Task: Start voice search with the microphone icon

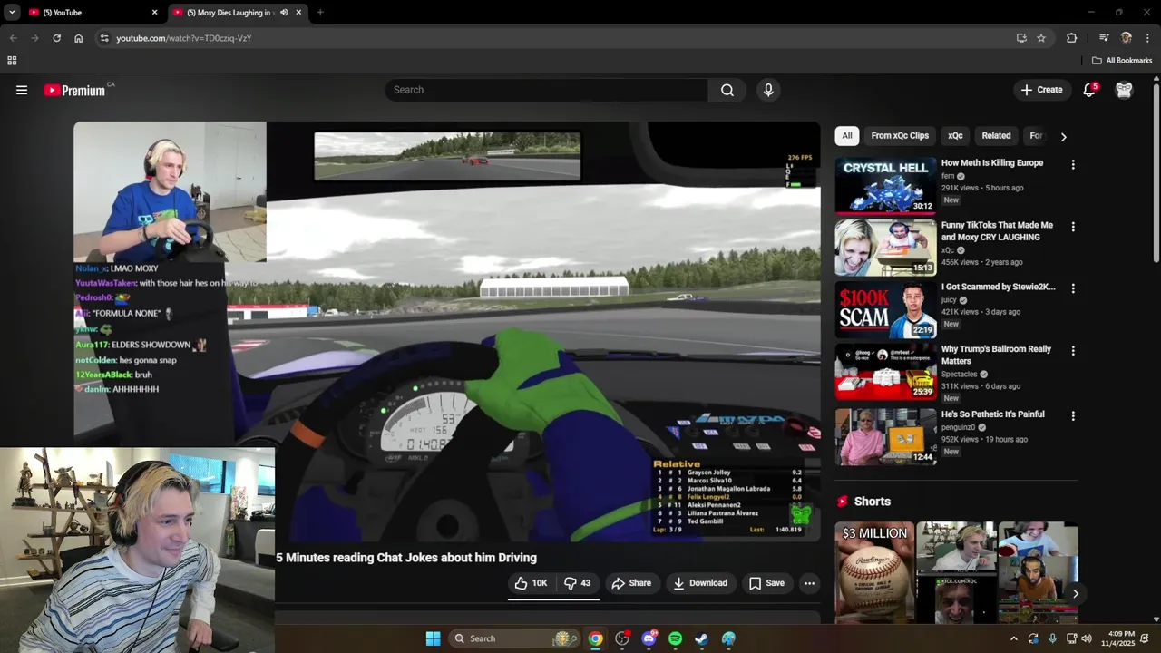Action: tap(768, 90)
